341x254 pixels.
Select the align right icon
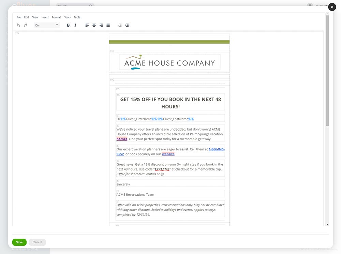[101, 25]
